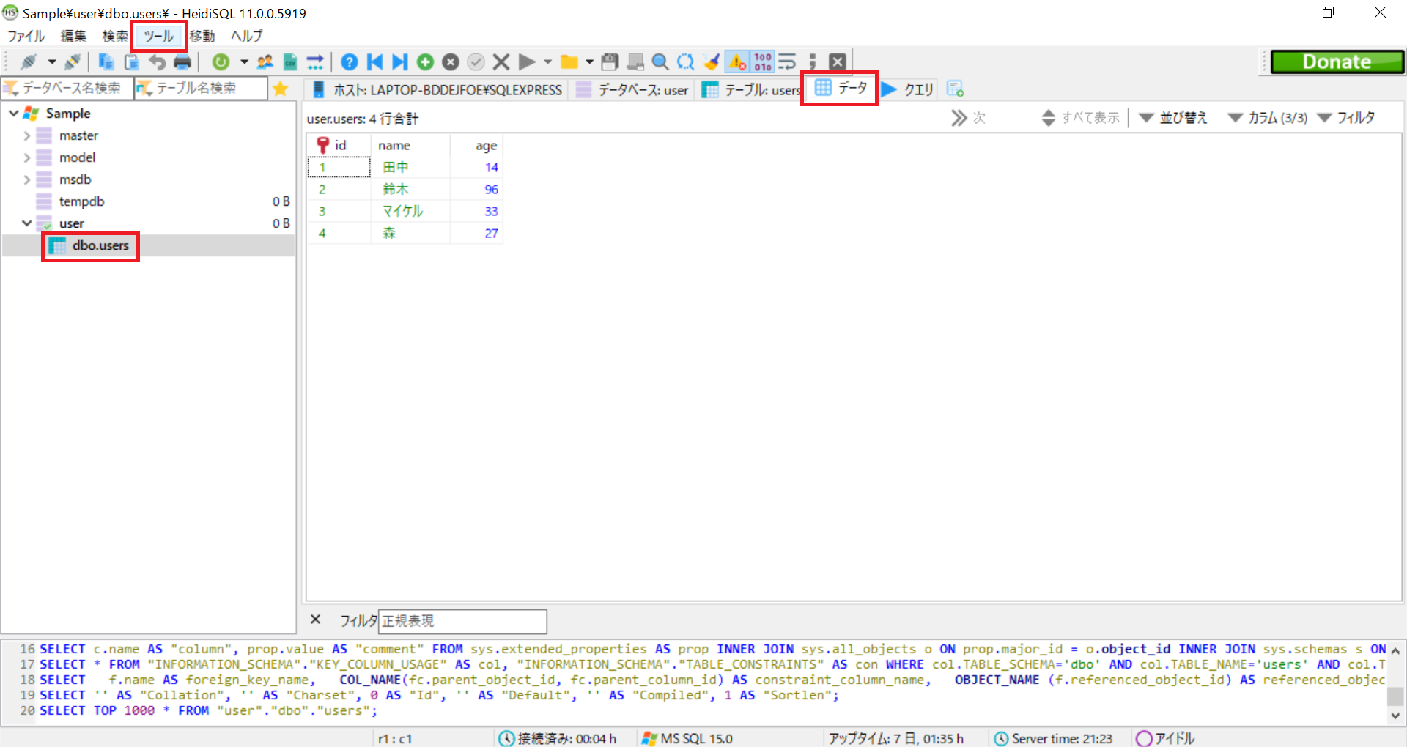Expand the msdb database node
The height and width of the screenshot is (747, 1407).
27,179
